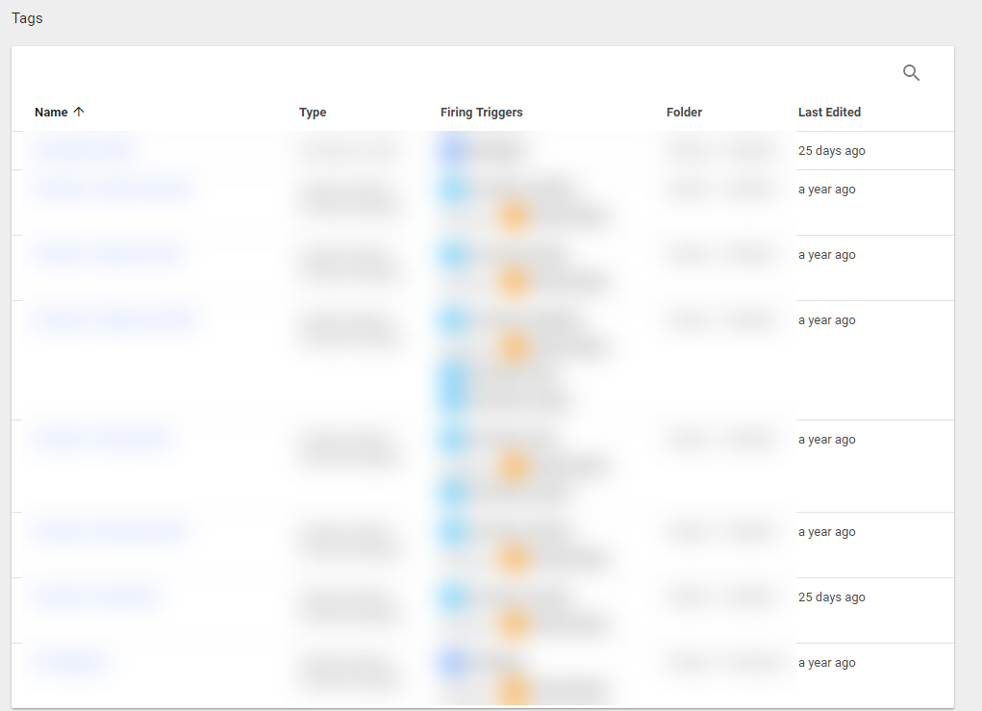This screenshot has height=711, width=982.
Task: Open the tag name link in the last row
Action: pos(70,662)
